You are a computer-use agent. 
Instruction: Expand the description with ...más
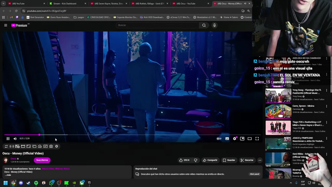(8, 175)
